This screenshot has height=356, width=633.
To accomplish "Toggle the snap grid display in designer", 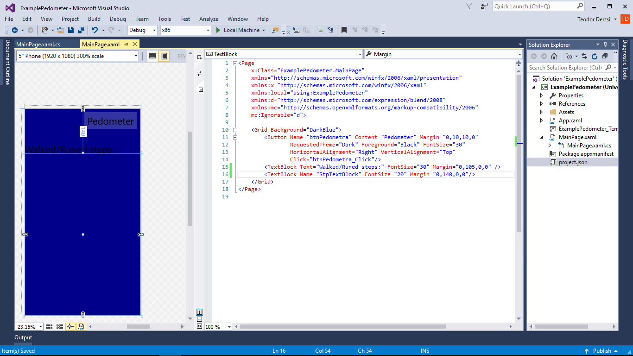I will 50,326.
